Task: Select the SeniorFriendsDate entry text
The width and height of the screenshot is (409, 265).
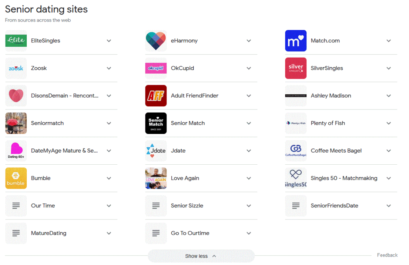Action: (x=334, y=206)
